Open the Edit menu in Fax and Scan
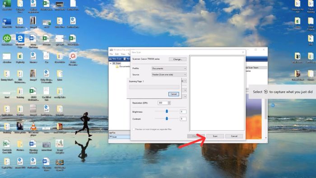 click(117, 54)
